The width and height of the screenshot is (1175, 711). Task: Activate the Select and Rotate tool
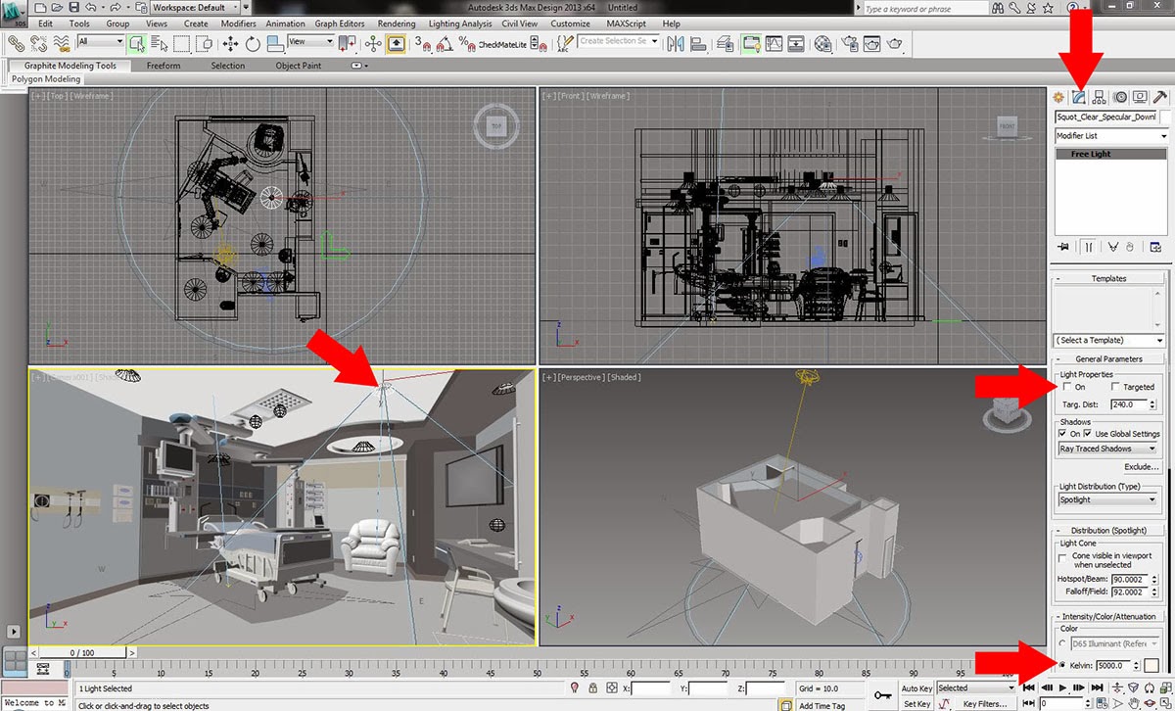point(252,43)
